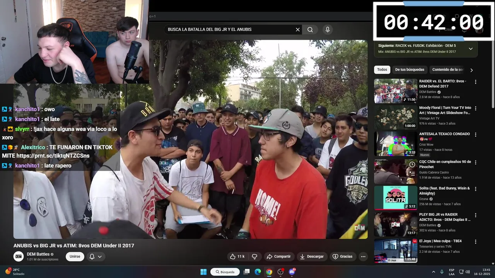Open options menu for PLEY BIG JR video

coord(476,215)
